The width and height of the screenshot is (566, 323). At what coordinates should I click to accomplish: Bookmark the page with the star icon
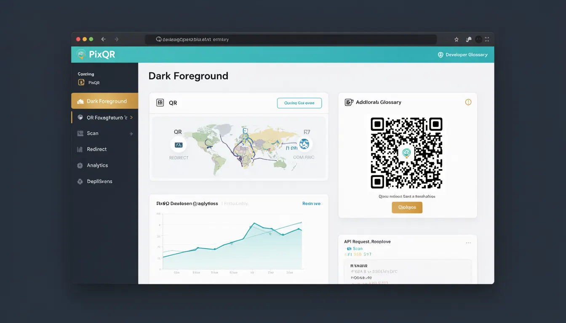457,40
